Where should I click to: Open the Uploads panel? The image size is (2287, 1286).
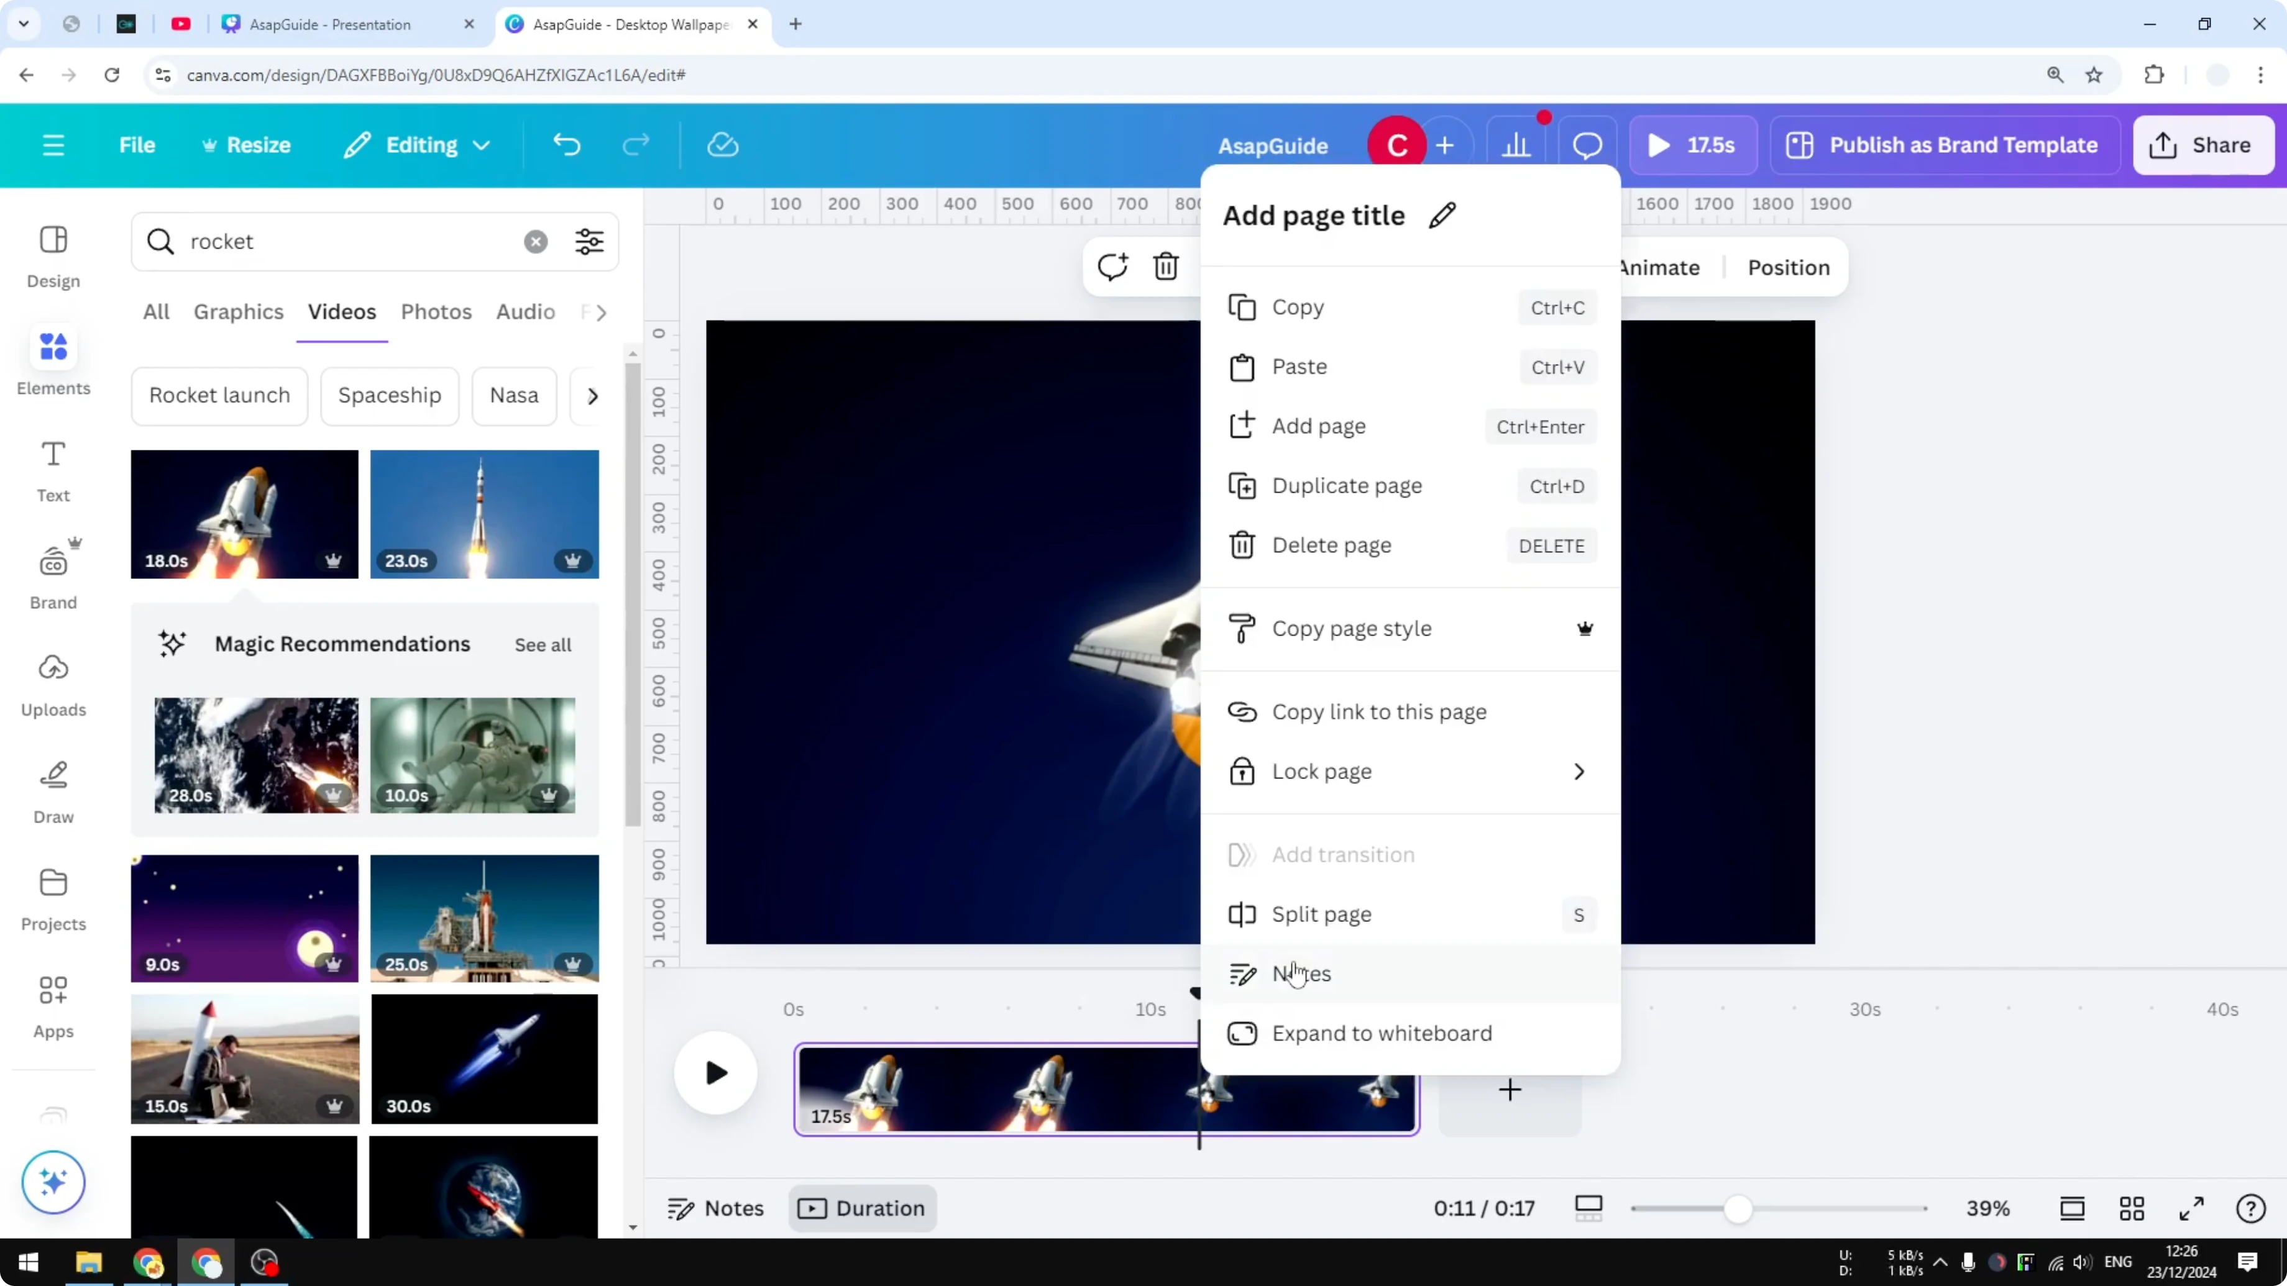(x=52, y=683)
